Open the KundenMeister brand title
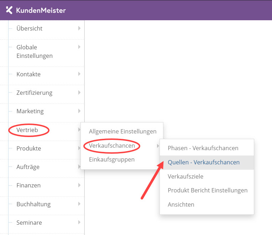The image size is (272, 235). (41, 10)
